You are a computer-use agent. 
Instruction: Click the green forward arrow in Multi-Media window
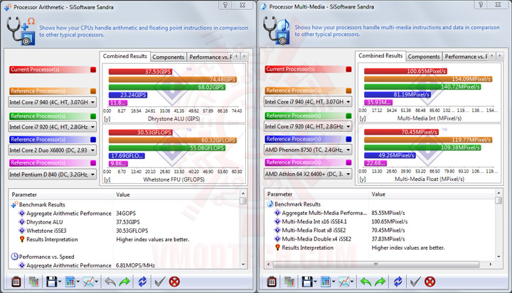click(380, 282)
